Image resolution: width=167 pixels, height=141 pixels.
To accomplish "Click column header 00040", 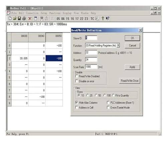I will click(37, 37).
